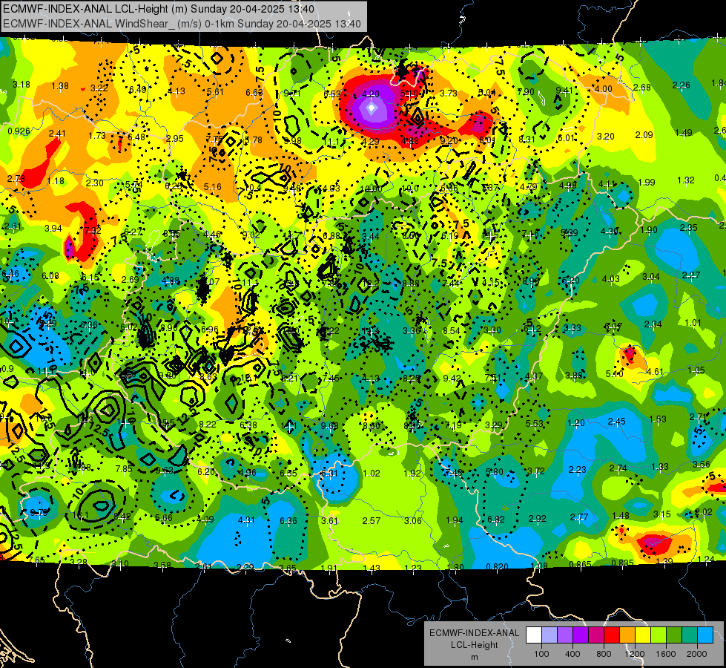Click the header line containing 'LCL-Height (m)'
The image size is (726, 668).
[x=159, y=9]
